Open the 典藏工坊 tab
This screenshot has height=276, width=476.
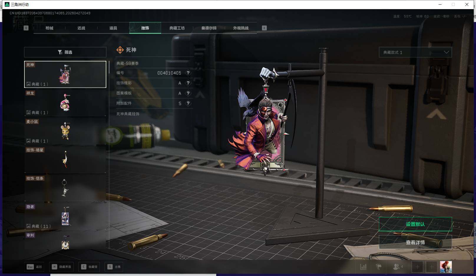click(177, 28)
